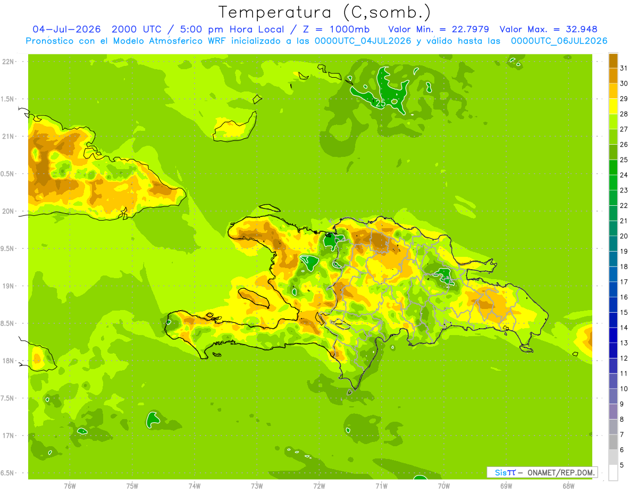Click legend swatch between 26 and 27

pos(613,137)
